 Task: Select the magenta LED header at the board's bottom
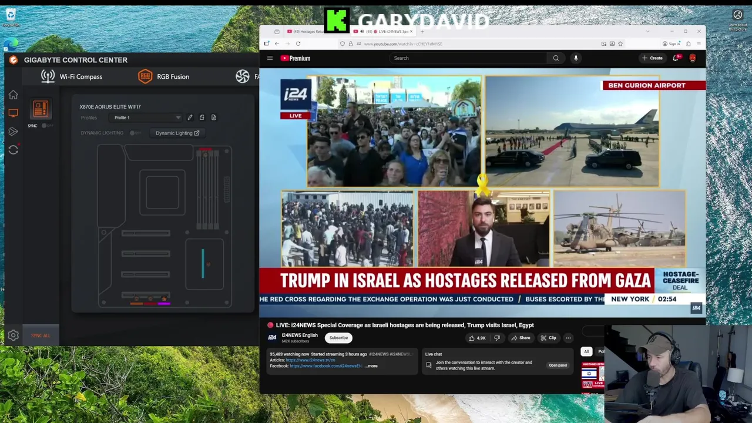(164, 303)
